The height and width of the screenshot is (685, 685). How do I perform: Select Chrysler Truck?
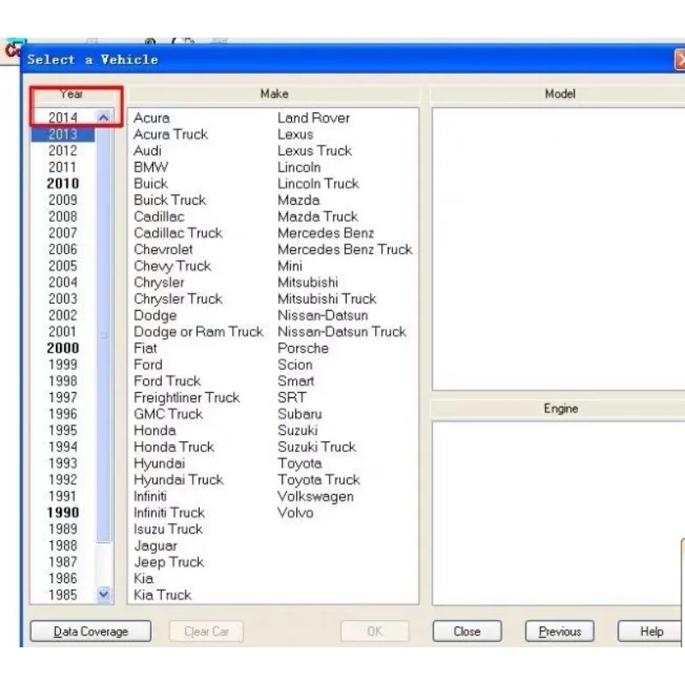[178, 299]
